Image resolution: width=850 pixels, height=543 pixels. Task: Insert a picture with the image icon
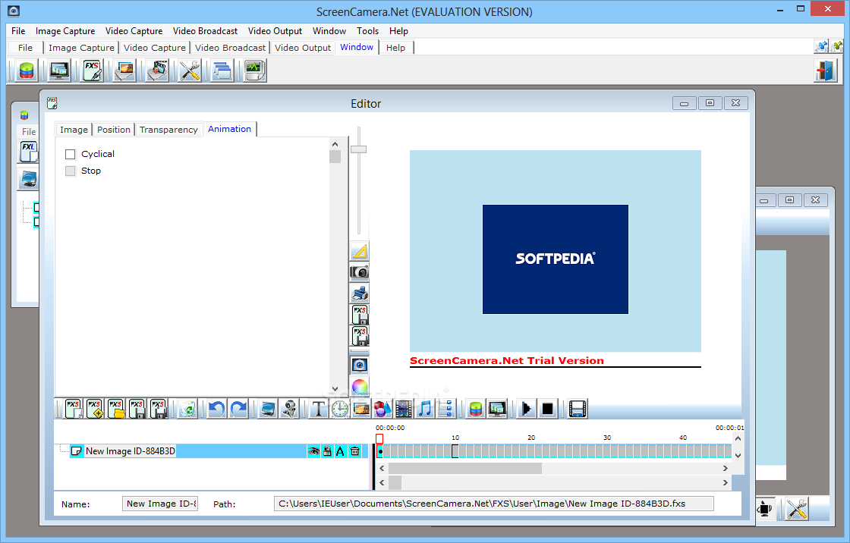[361, 409]
